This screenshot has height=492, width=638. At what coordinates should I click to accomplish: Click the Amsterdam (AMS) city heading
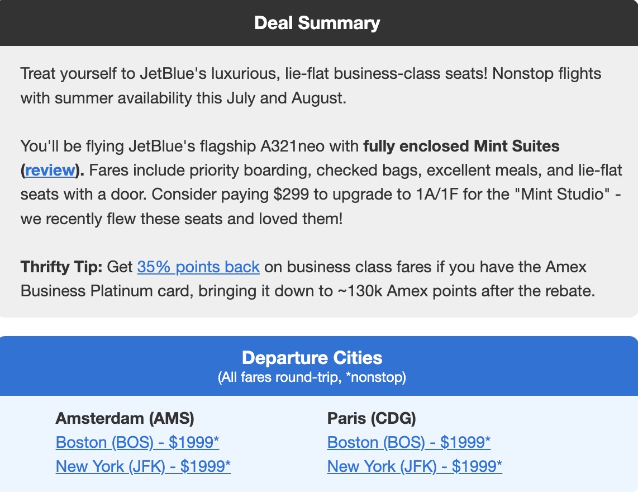pos(125,418)
